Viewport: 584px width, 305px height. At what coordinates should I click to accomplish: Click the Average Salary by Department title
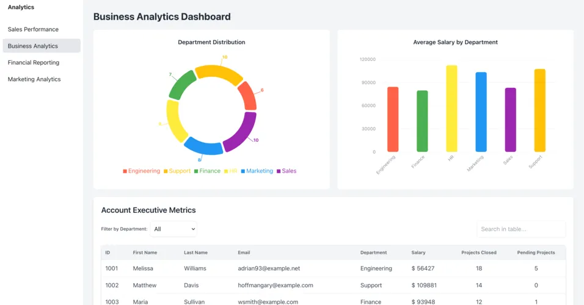(456, 43)
